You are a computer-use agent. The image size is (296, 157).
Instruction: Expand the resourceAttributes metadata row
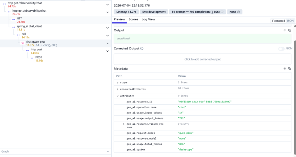pyautogui.click(x=118, y=89)
